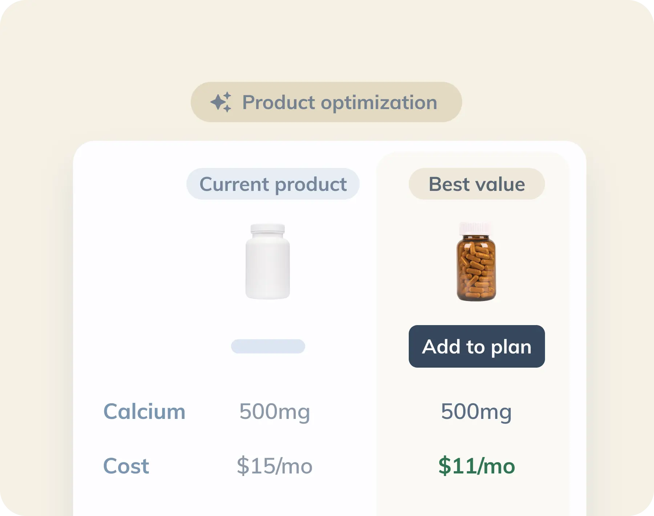The height and width of the screenshot is (516, 654).
Task: Click current product's 500mg calcium value
Action: click(274, 412)
